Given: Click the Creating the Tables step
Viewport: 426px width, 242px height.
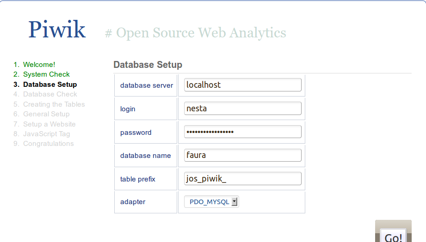Looking at the screenshot, I should click(54, 104).
